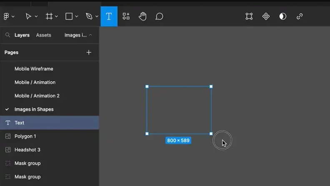Viewport: 330px width, 186px height.
Task: Click the Create Link icon
Action: (x=300, y=16)
